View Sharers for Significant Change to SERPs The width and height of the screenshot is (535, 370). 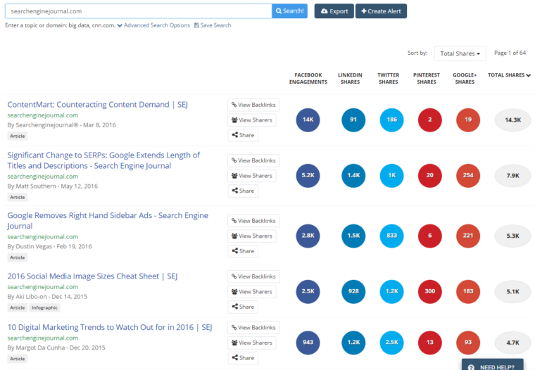click(252, 176)
